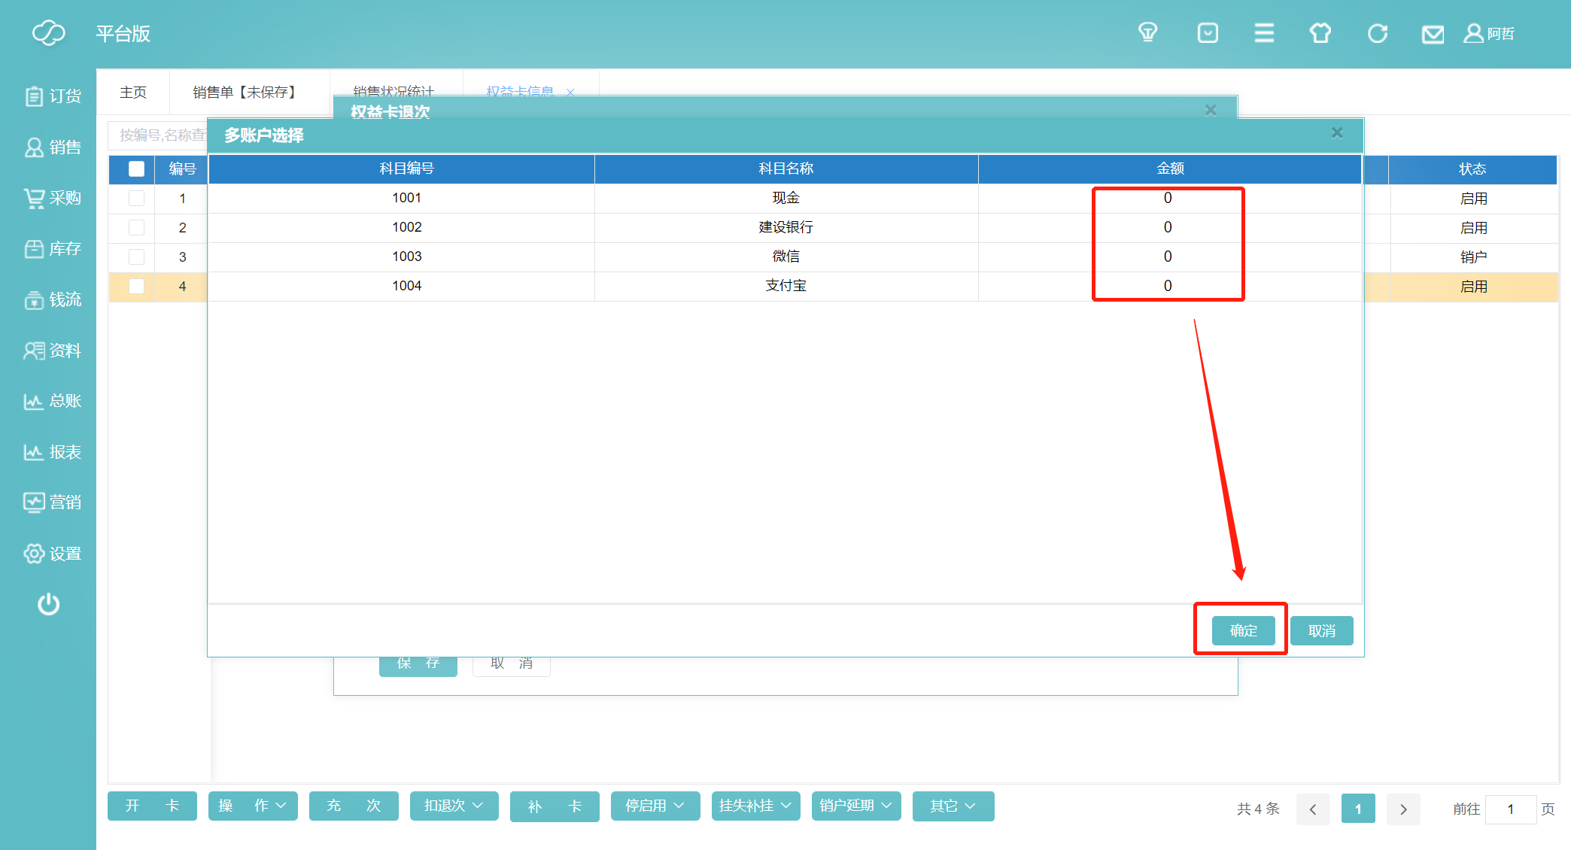Screen dimensions: 1571x850
Task: Switch to the 主页 tab
Action: 133,92
